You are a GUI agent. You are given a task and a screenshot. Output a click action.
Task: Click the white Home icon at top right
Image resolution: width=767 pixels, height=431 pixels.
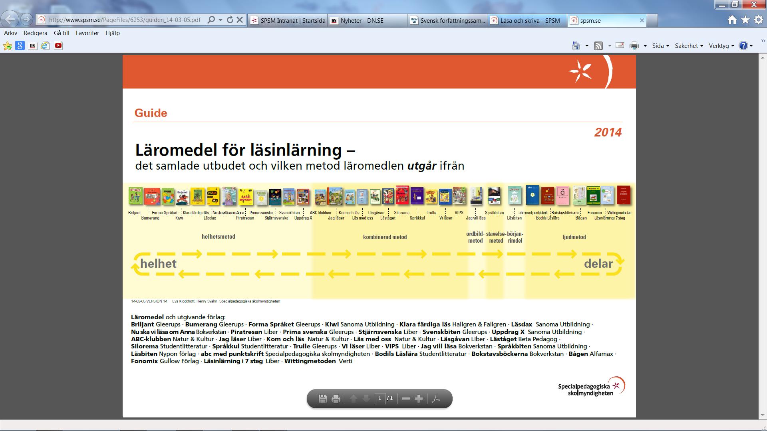[x=732, y=20]
